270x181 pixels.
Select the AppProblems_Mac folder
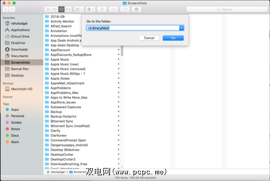64,93
